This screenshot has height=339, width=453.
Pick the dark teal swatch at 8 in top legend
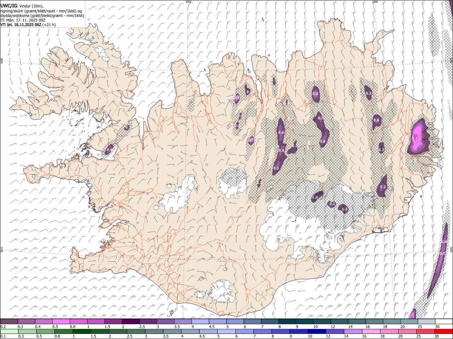pos(287,322)
